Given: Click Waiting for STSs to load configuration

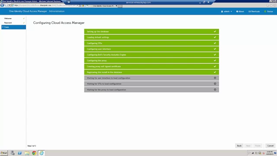Looking at the screenshot, I should coord(151,84).
